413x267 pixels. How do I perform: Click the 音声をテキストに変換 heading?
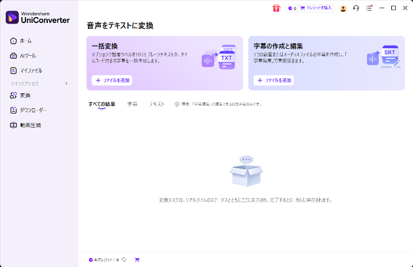pyautogui.click(x=120, y=25)
